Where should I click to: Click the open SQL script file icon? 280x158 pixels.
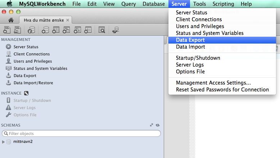(18, 30)
